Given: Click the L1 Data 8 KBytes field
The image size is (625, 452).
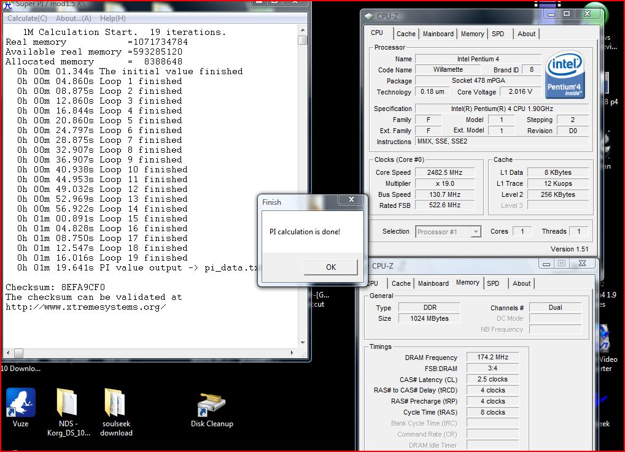Looking at the screenshot, I should [x=558, y=172].
